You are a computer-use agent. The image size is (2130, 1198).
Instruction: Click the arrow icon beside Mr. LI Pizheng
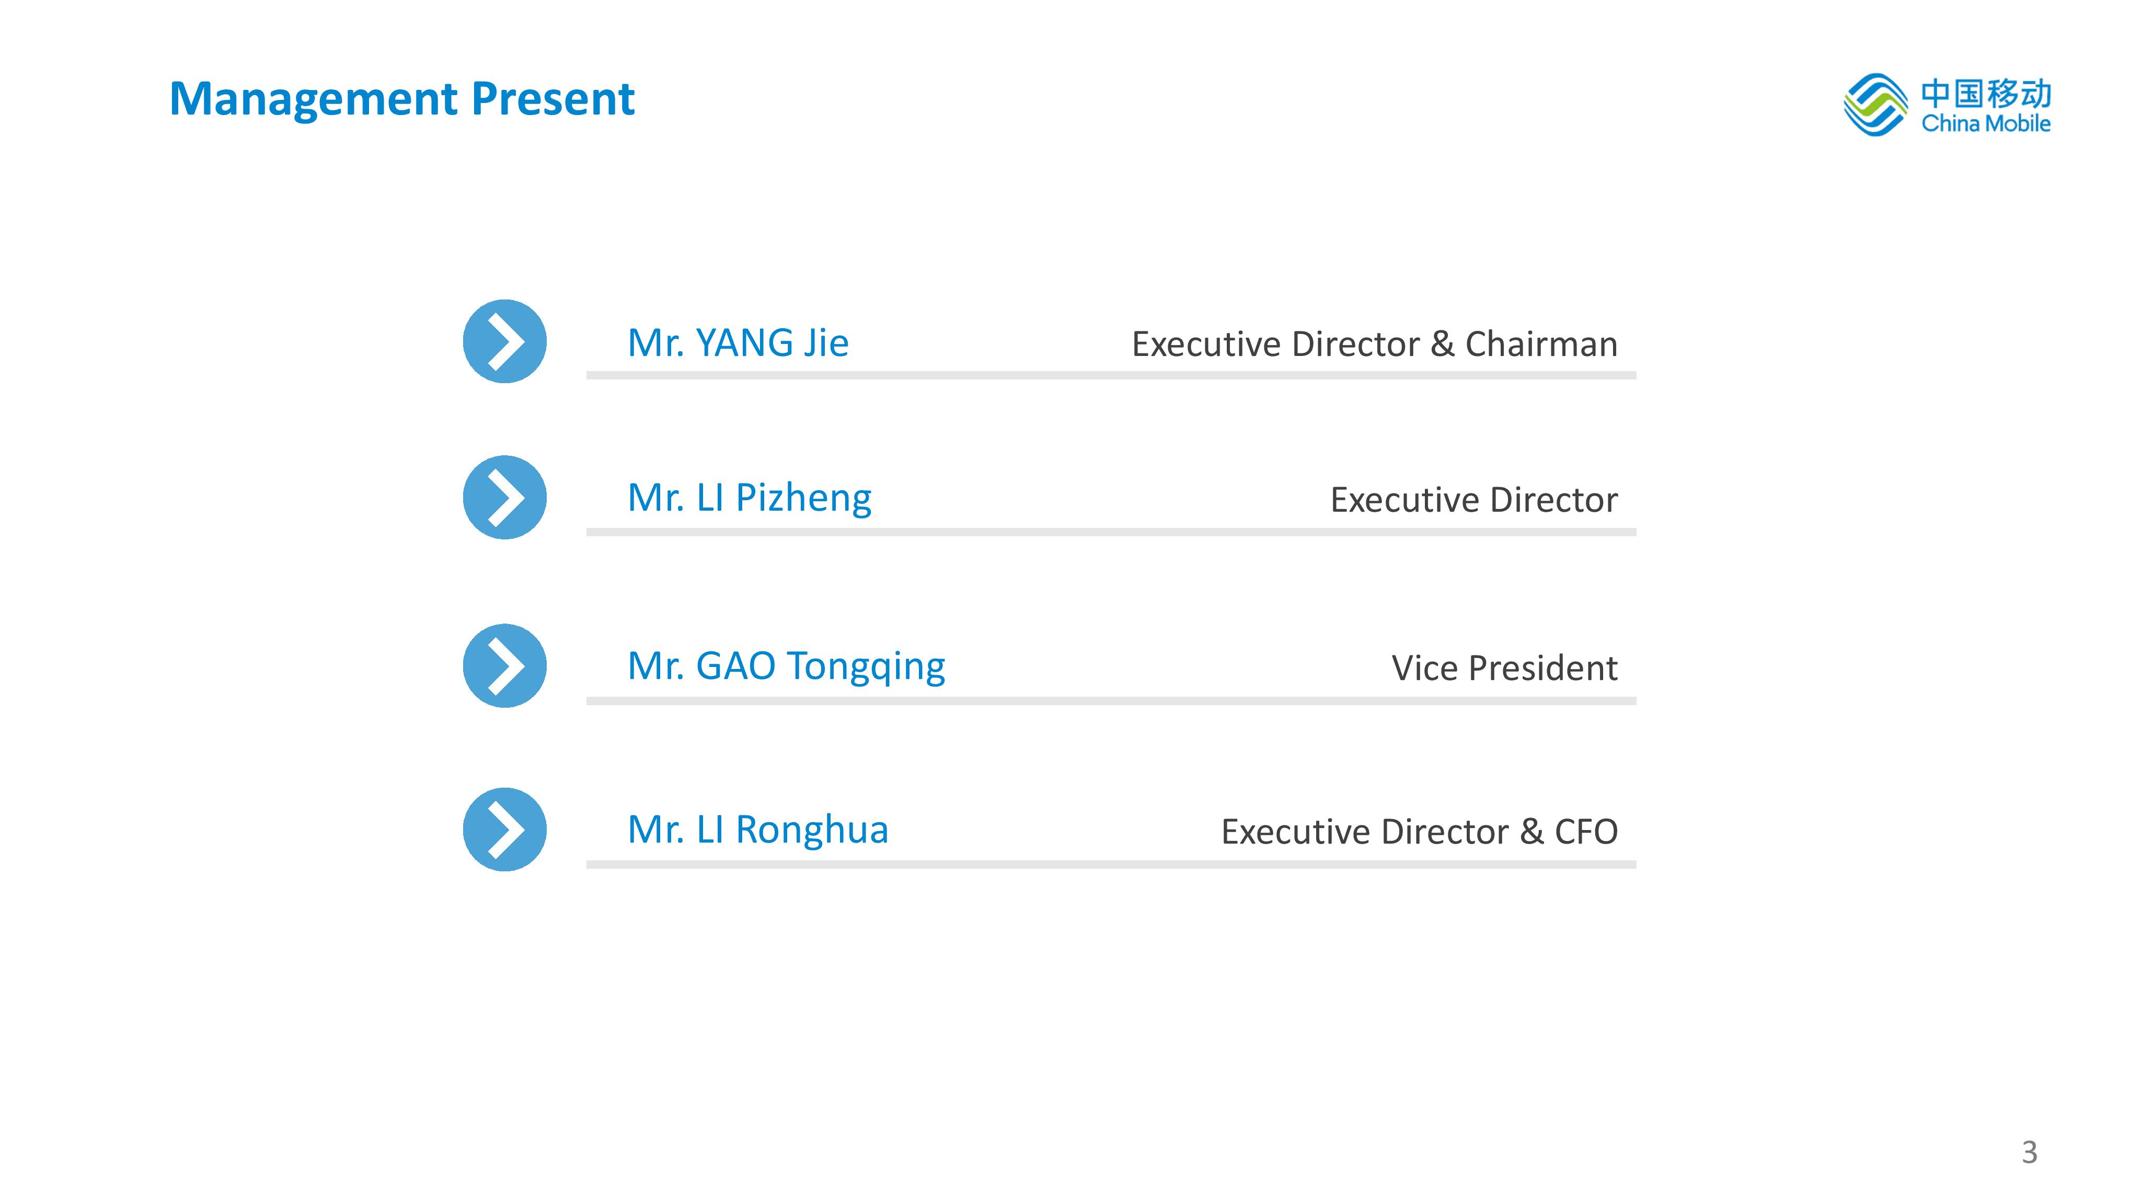504,497
